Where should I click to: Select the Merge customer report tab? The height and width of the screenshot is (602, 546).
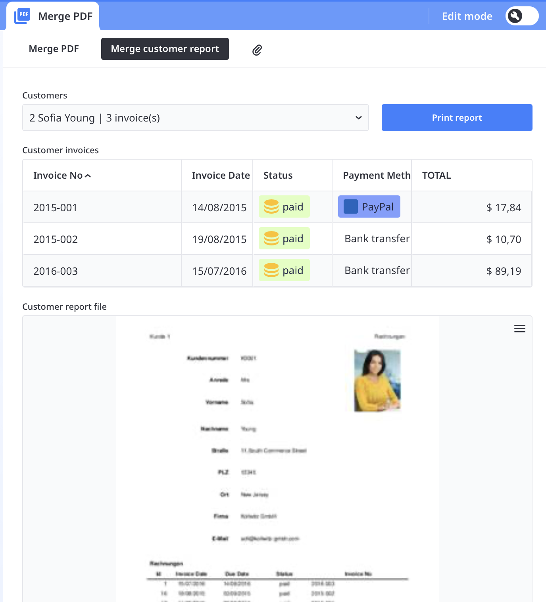coord(165,49)
